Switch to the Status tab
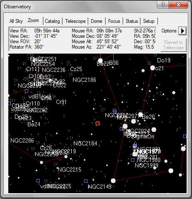The height and width of the screenshot is (199, 192). point(131,21)
